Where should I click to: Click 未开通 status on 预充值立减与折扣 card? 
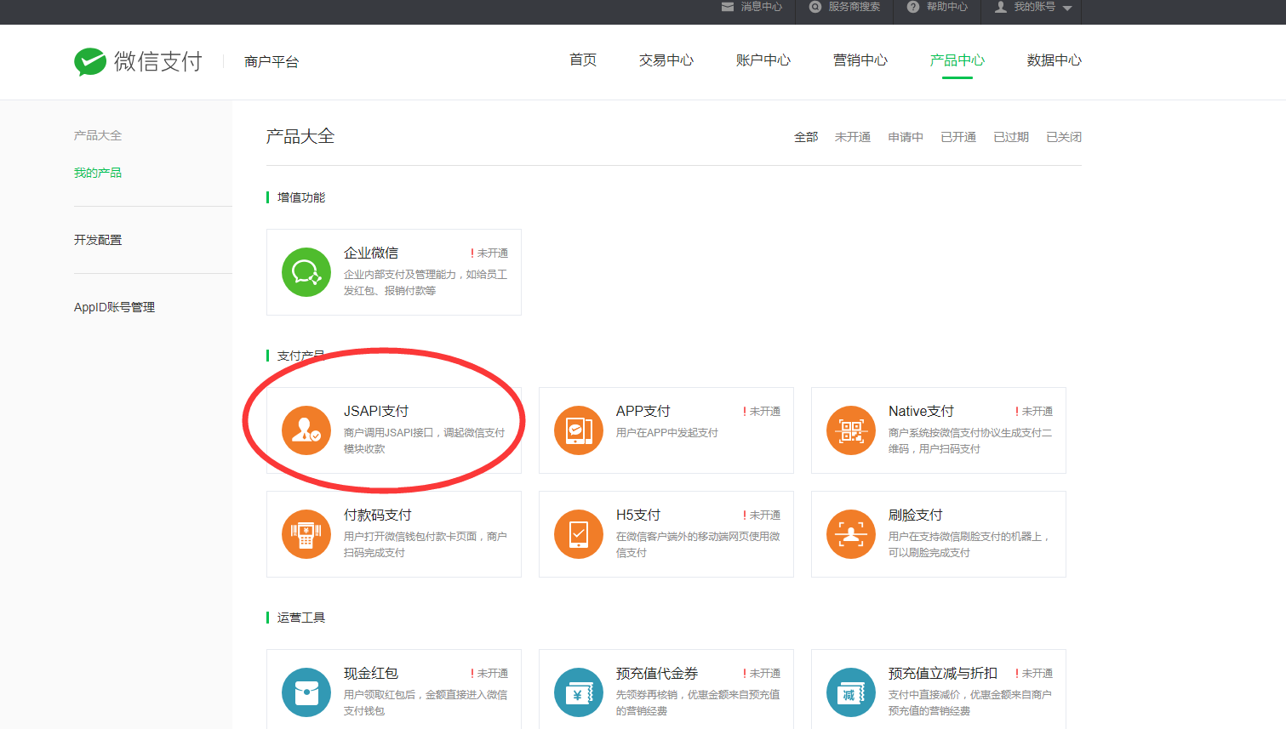point(1034,674)
